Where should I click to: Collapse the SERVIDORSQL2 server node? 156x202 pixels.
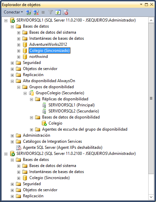(6, 154)
